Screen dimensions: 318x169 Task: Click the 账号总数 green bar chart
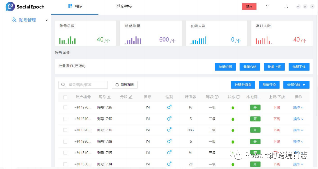click(67, 40)
